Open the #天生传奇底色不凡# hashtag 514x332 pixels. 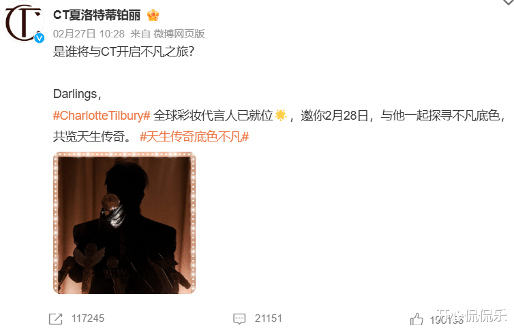(x=194, y=136)
